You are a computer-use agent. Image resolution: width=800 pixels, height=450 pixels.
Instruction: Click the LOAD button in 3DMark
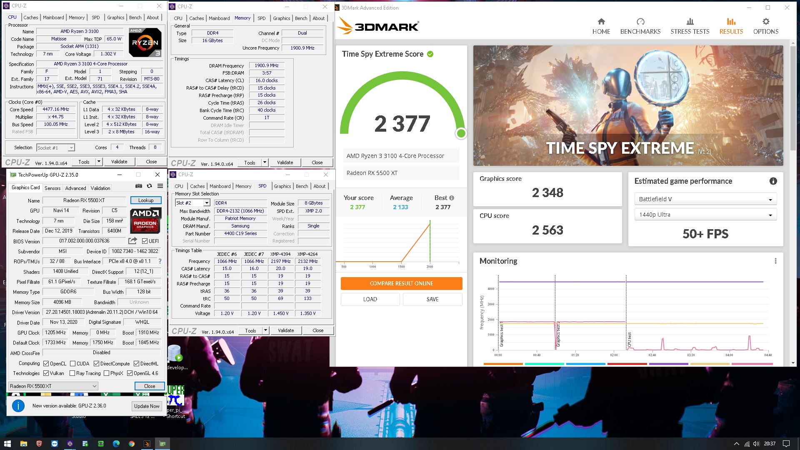[370, 299]
